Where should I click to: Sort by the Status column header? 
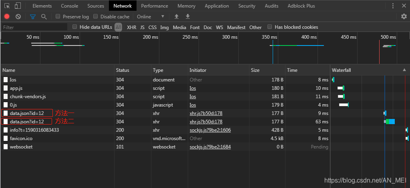pos(133,70)
